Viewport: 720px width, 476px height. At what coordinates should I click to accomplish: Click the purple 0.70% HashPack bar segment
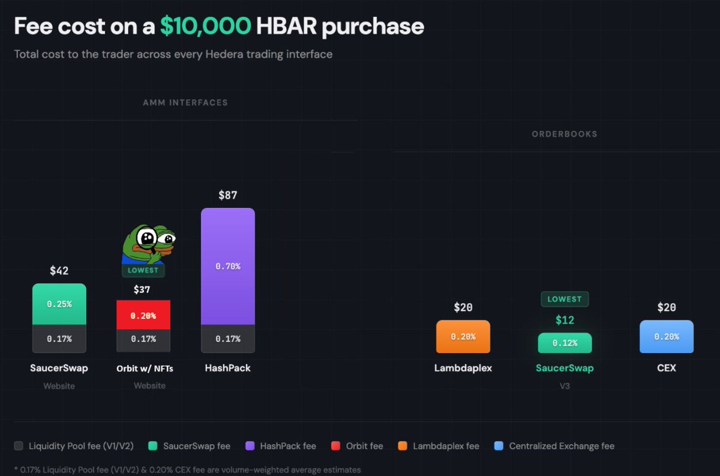pyautogui.click(x=228, y=267)
